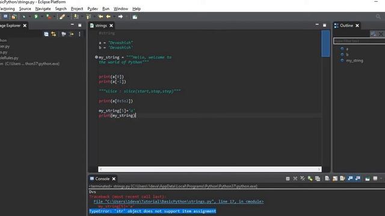Remove all terminated launches double-X icon

coord(303,179)
